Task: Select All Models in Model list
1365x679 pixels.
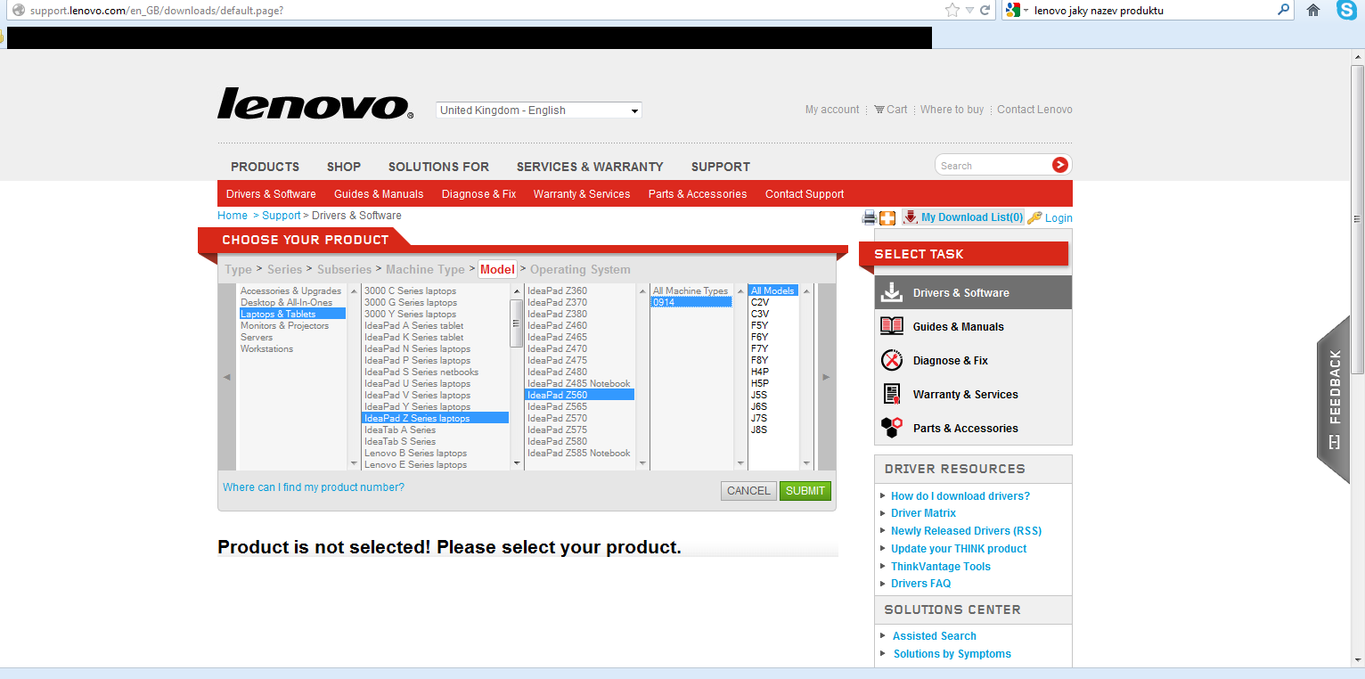Action: pyautogui.click(x=772, y=290)
